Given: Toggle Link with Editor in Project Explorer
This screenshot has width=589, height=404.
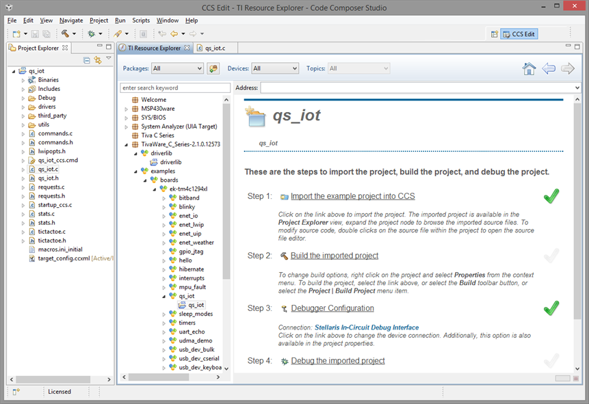Looking at the screenshot, I should click(x=98, y=60).
